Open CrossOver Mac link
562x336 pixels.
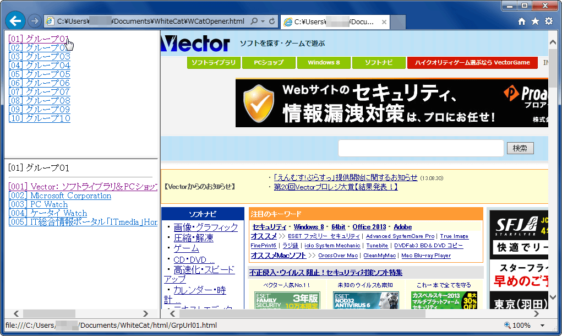point(338,256)
